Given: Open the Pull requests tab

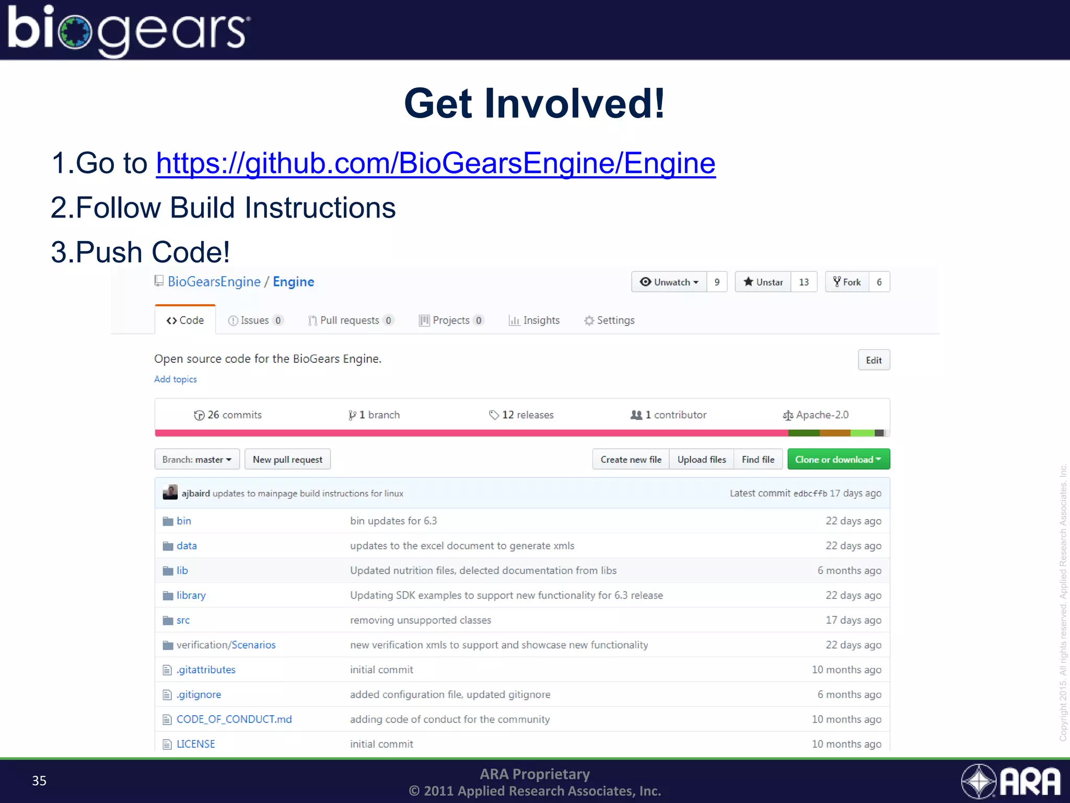Looking at the screenshot, I should tap(351, 320).
